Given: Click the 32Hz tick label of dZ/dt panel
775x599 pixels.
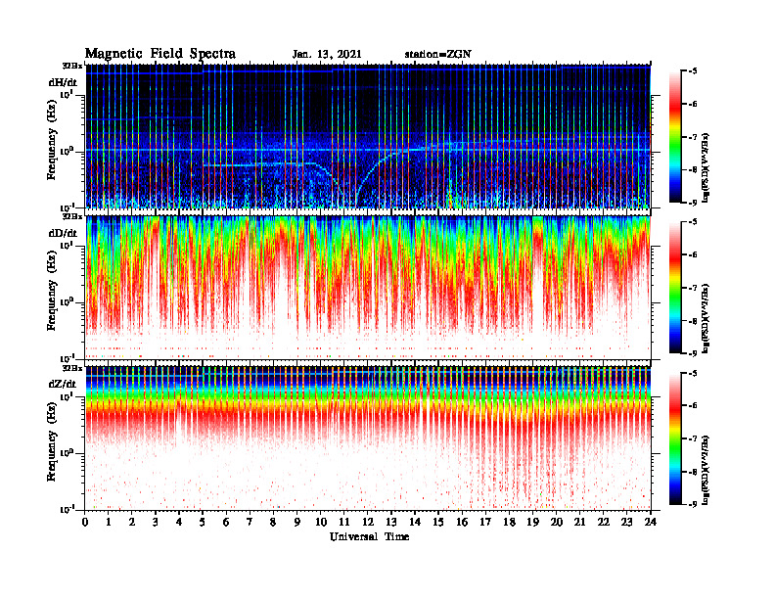Looking at the screenshot, I should [72, 368].
